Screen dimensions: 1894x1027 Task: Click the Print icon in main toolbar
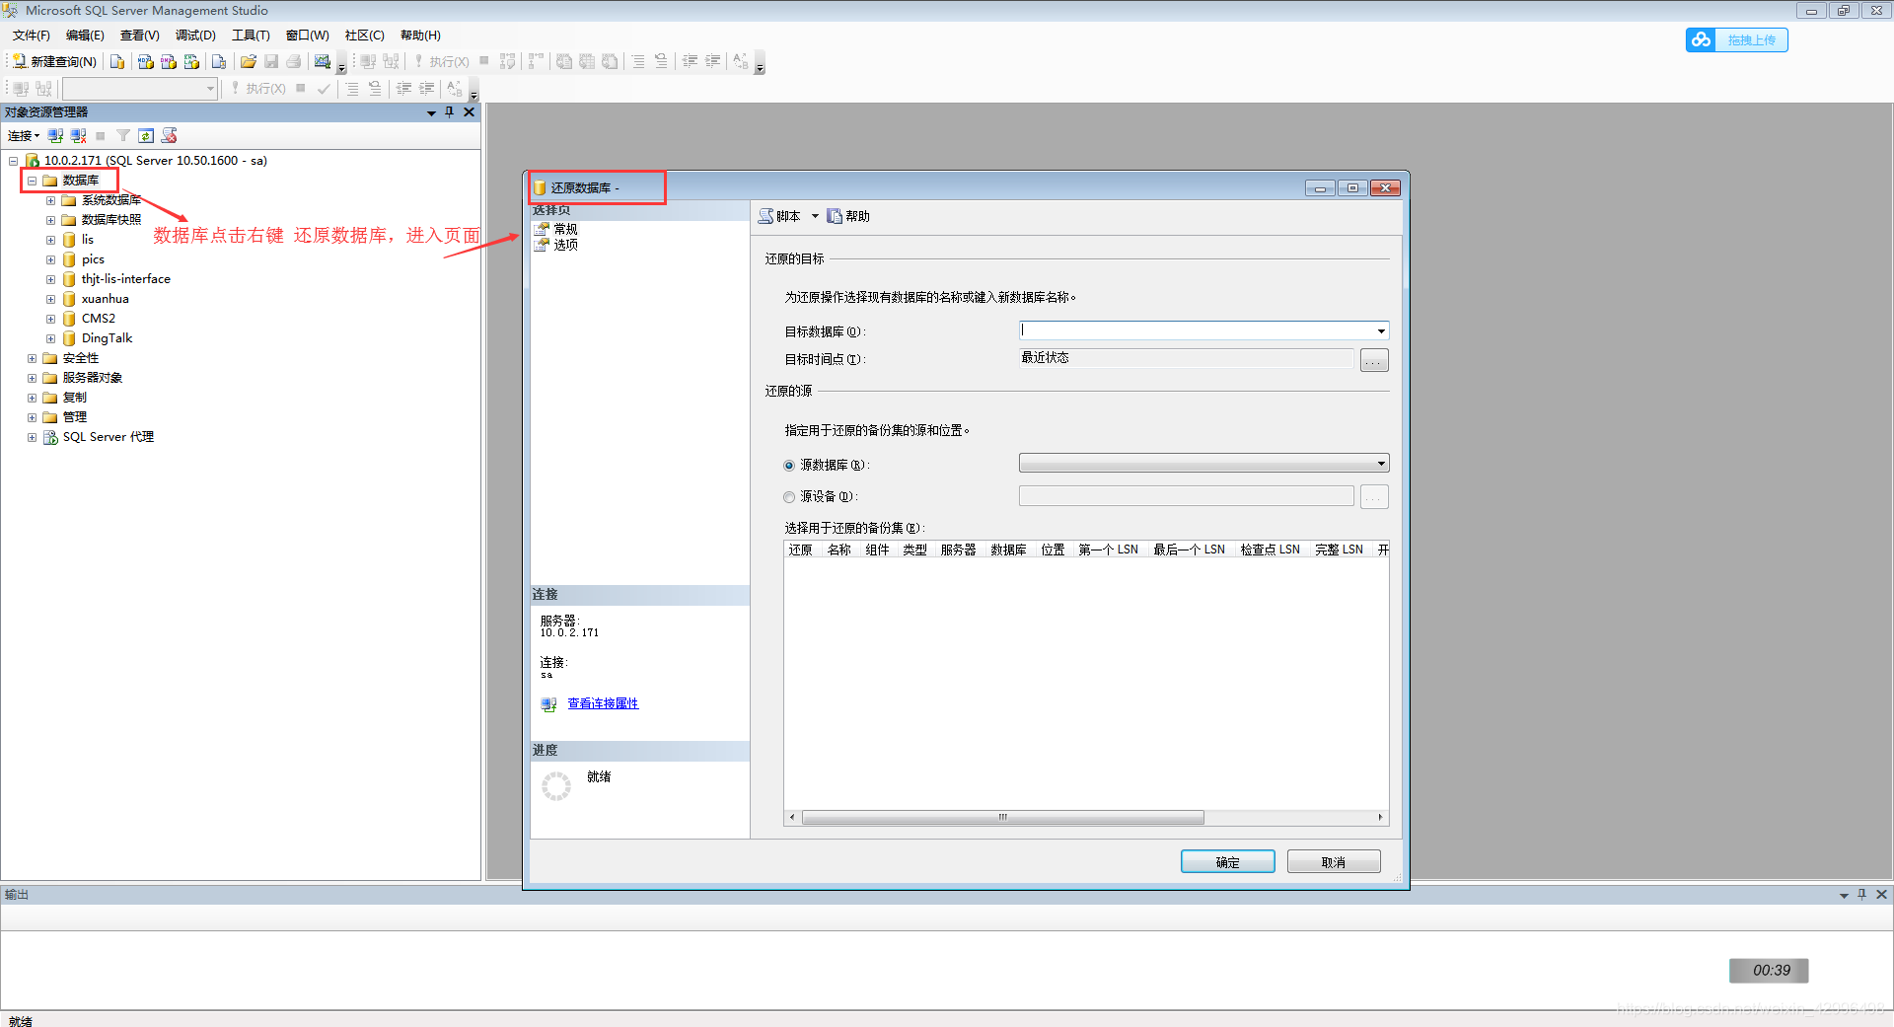(294, 61)
